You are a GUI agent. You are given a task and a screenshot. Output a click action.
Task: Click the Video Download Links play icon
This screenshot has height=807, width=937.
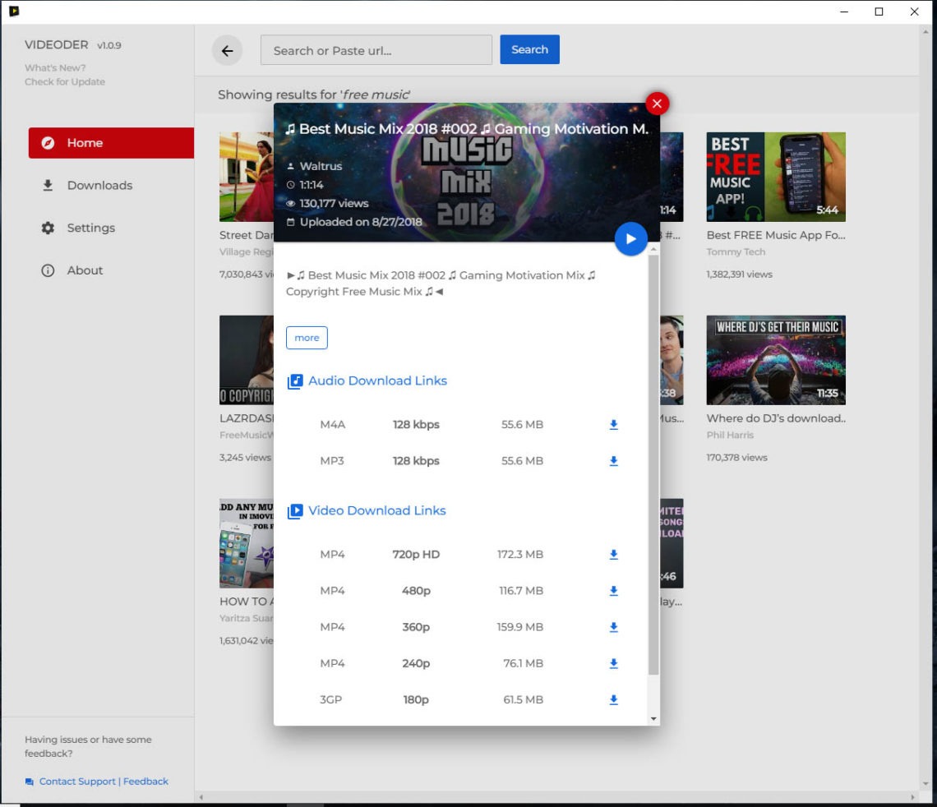295,511
